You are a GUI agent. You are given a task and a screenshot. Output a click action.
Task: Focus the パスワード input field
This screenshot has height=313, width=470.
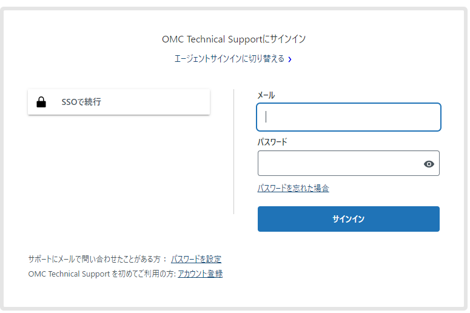coord(340,164)
